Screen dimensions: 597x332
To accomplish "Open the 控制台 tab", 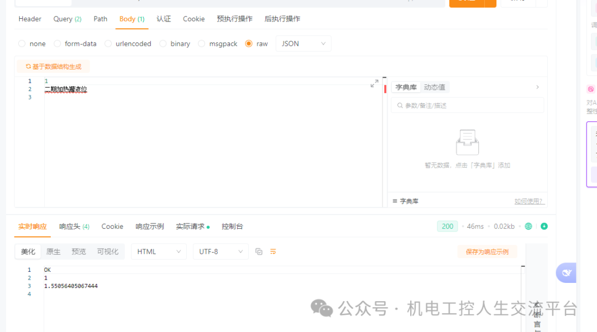I will tap(232, 227).
